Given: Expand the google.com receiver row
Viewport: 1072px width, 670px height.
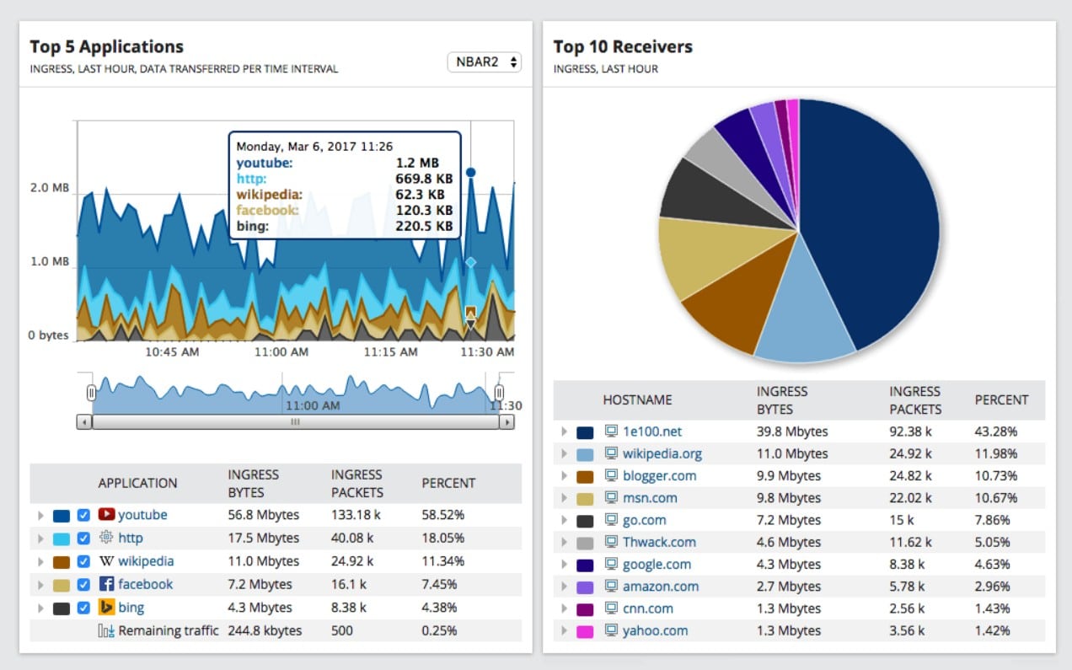Looking at the screenshot, I should [564, 565].
